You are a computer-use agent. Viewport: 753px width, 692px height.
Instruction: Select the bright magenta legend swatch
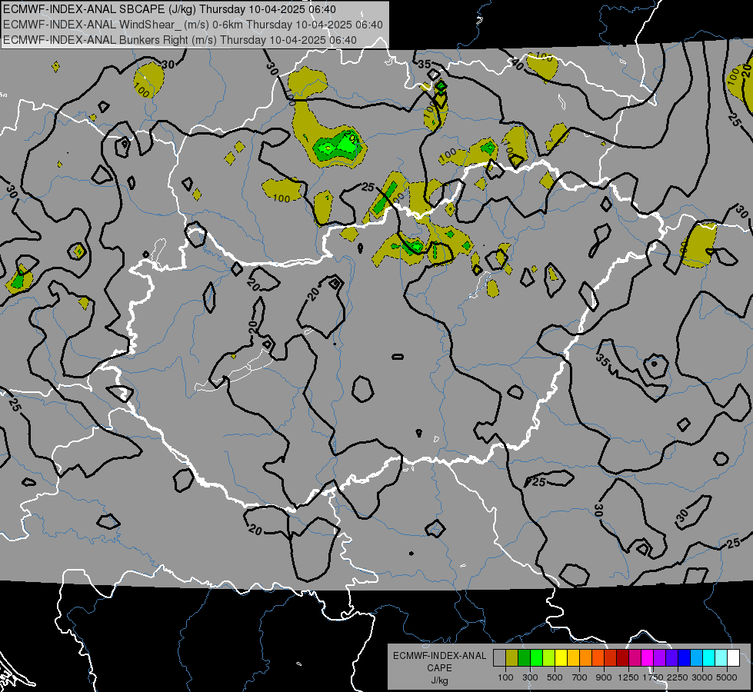(x=648, y=658)
